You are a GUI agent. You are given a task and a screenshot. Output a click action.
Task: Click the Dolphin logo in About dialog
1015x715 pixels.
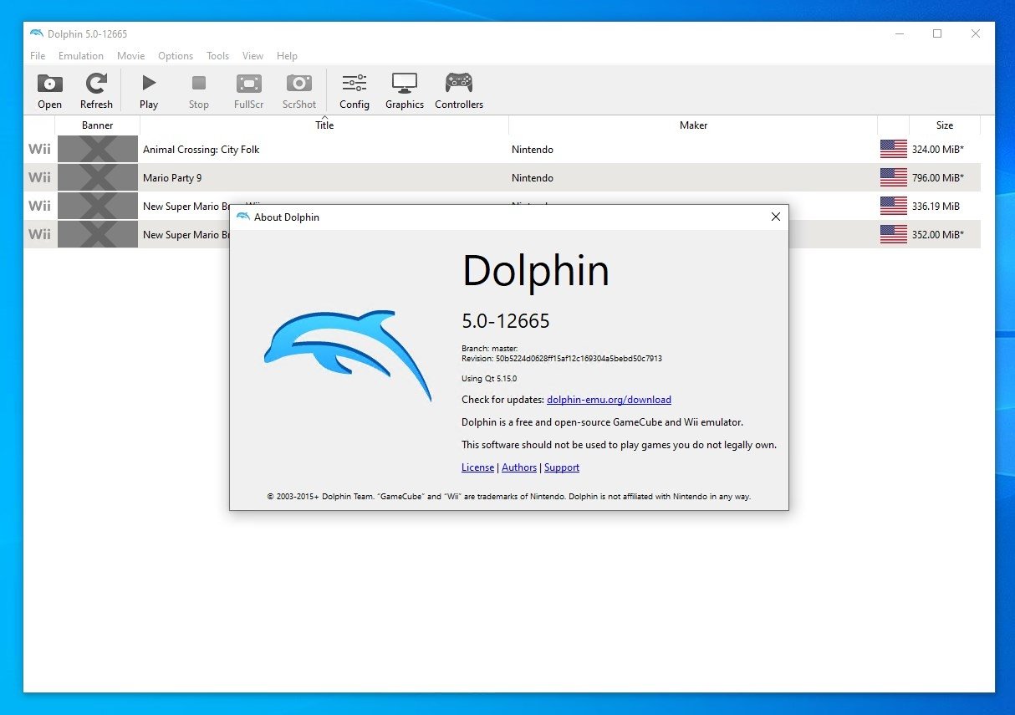[348, 355]
